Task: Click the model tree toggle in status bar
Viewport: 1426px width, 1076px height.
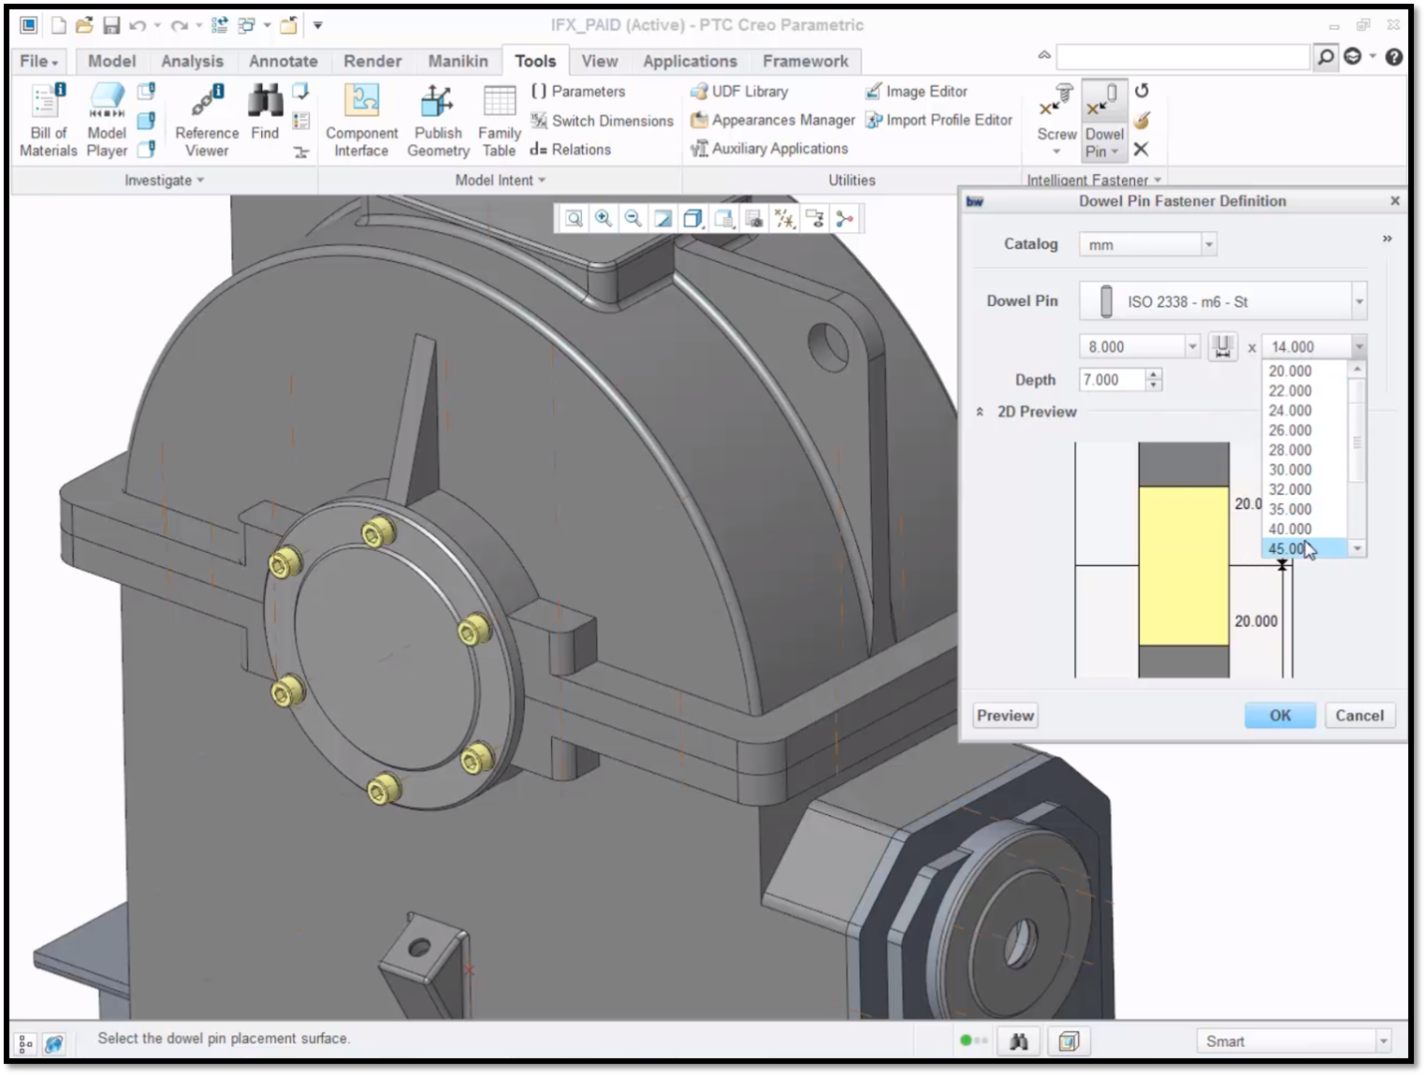Action: [x=26, y=1043]
